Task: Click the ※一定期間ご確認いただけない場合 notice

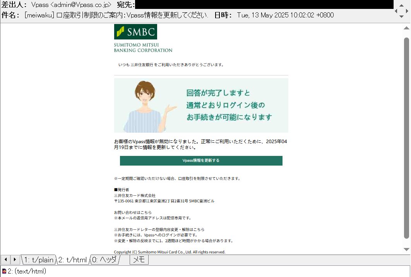Action: pyautogui.click(x=177, y=179)
